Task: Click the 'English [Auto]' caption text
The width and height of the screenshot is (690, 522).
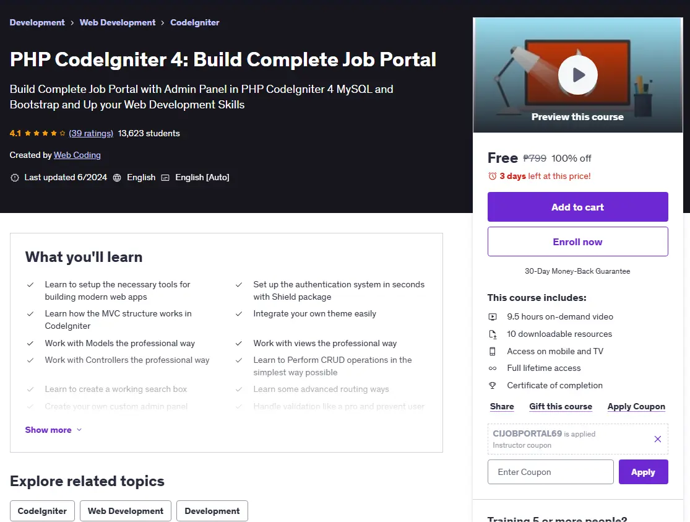Action: click(x=202, y=178)
